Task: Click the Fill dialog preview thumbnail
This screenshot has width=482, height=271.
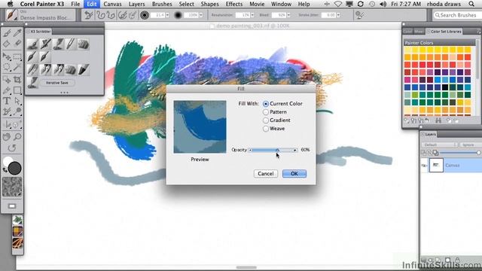Action: [x=200, y=126]
